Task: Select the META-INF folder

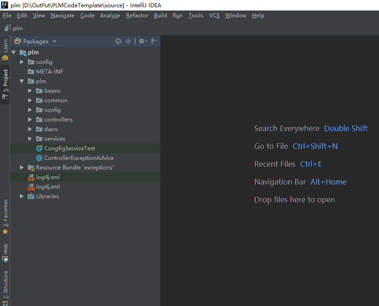Action: [x=49, y=72]
